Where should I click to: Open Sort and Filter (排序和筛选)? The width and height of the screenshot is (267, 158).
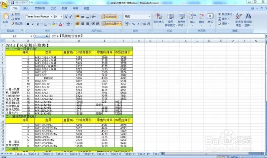(239, 20)
